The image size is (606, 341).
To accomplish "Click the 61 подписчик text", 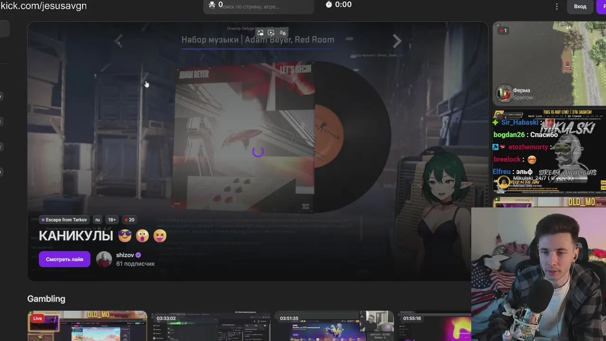I will point(135,264).
